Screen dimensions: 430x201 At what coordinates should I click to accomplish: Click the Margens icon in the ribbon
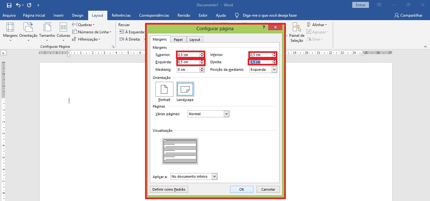click(10, 28)
